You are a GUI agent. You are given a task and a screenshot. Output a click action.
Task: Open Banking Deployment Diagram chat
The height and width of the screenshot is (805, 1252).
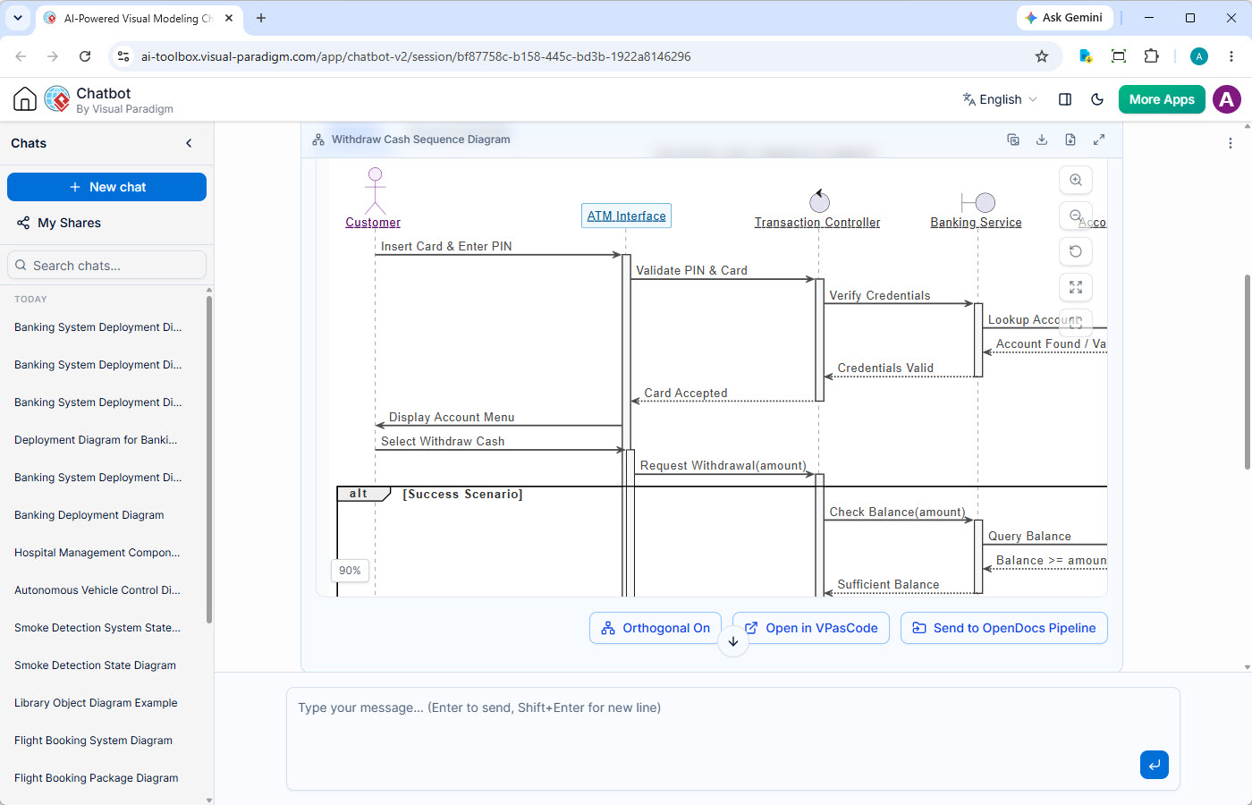point(89,515)
